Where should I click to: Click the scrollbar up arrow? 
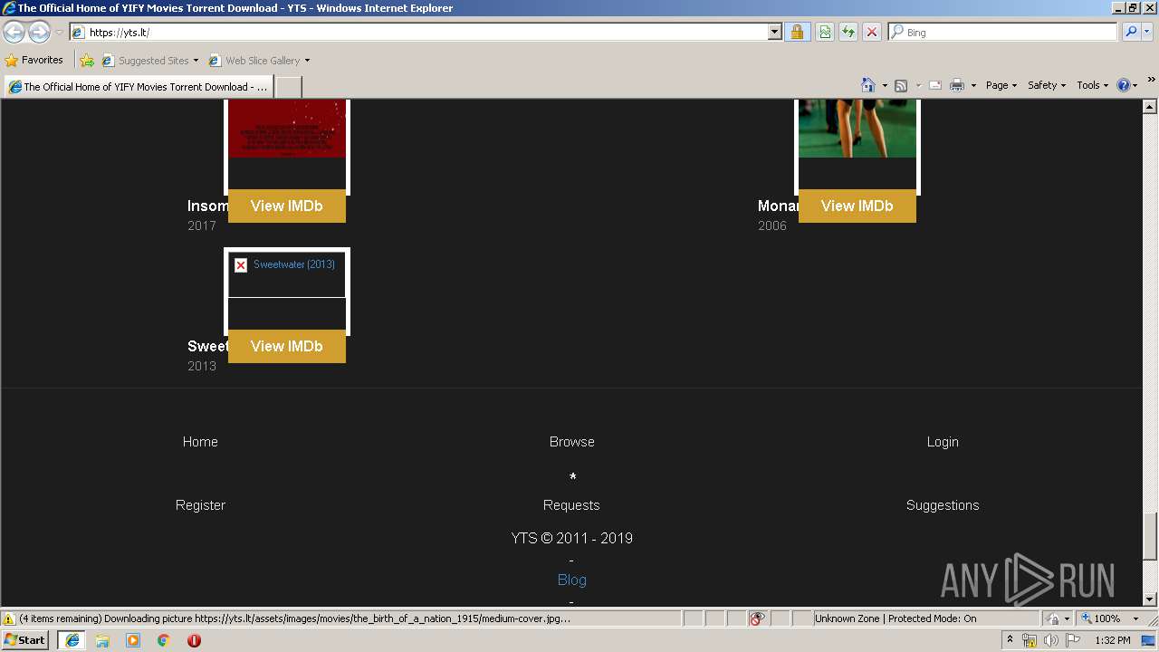pos(1151,107)
